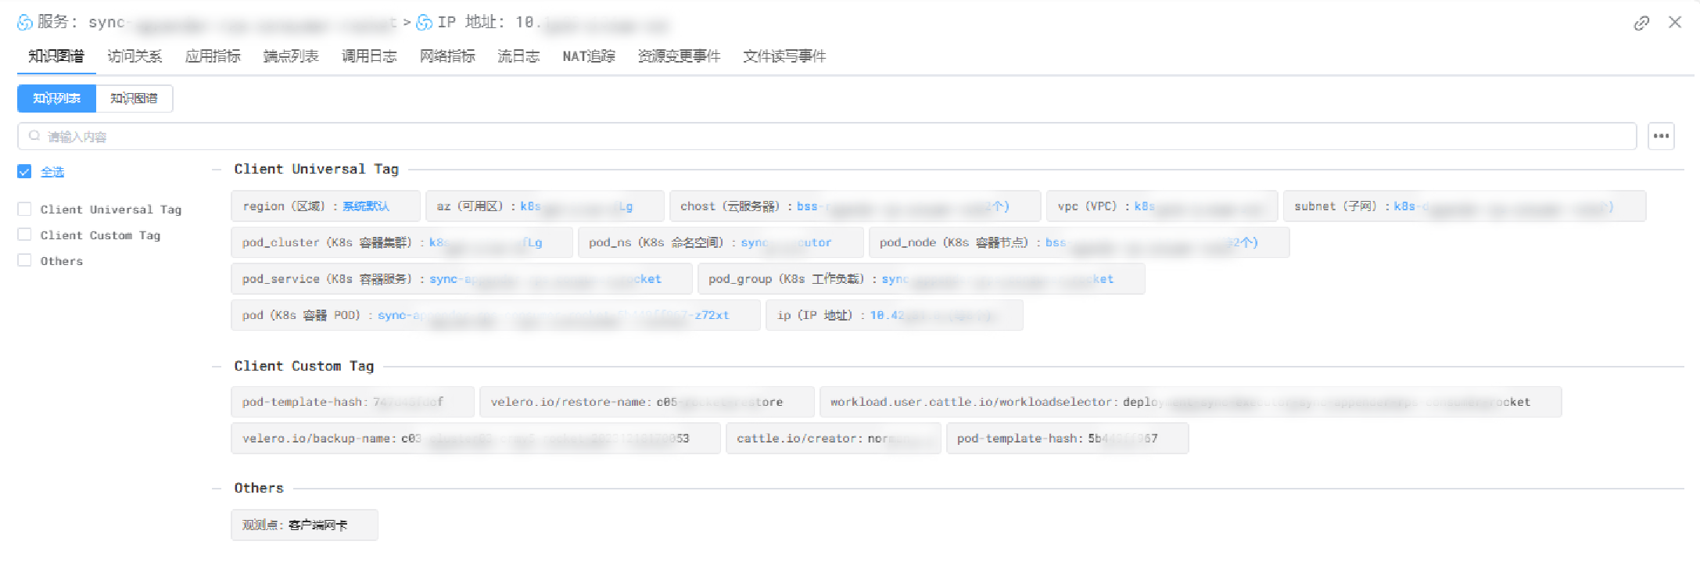Click the pod_cluster (K8s 容器集群) value

(x=486, y=242)
